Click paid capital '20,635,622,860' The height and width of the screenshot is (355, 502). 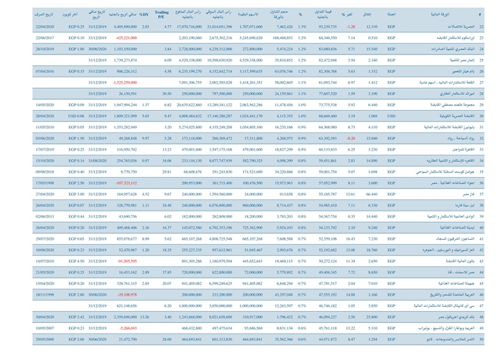coord(189,105)
